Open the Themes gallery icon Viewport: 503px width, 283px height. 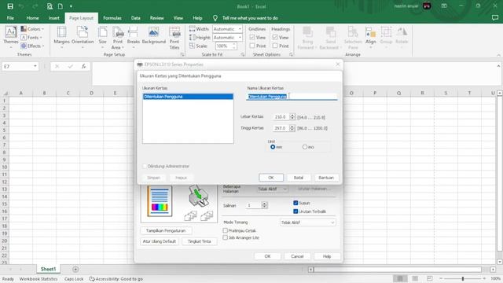point(11,32)
